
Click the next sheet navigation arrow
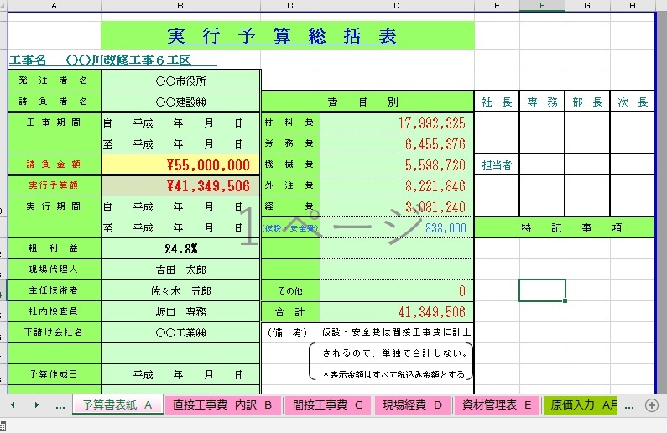(x=37, y=405)
